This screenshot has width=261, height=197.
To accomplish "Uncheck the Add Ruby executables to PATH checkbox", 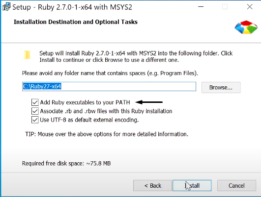I will coord(35,102).
